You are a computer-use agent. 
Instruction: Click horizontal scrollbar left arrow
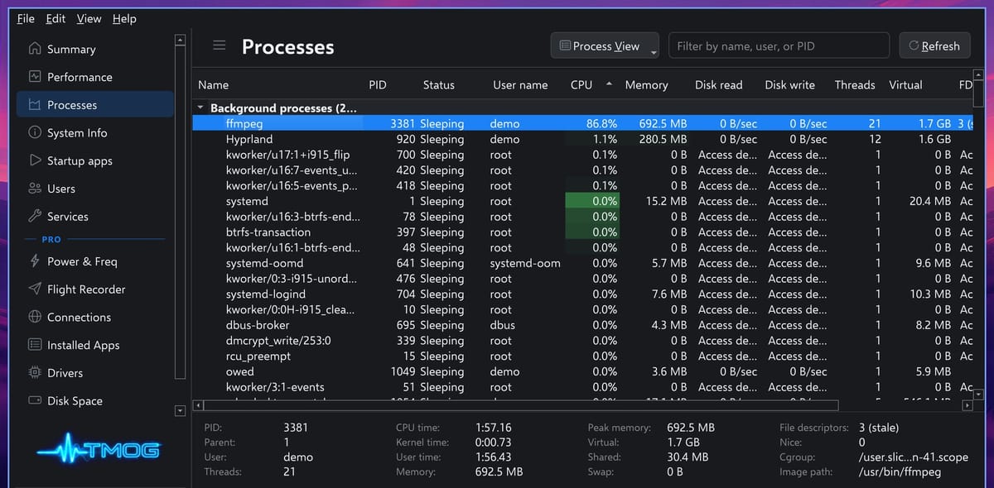coord(198,406)
